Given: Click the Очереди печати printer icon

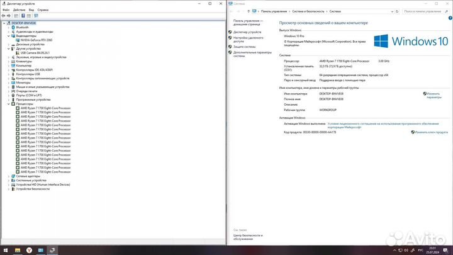Looking at the screenshot, I should click(x=13, y=91).
